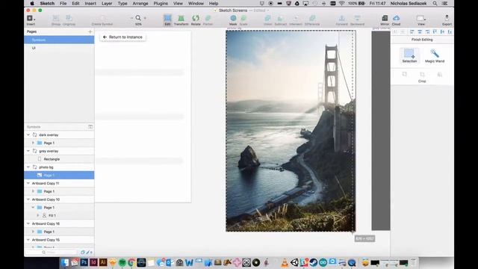Open the Arrange menu
The height and width of the screenshot is (269, 478).
(140, 3)
